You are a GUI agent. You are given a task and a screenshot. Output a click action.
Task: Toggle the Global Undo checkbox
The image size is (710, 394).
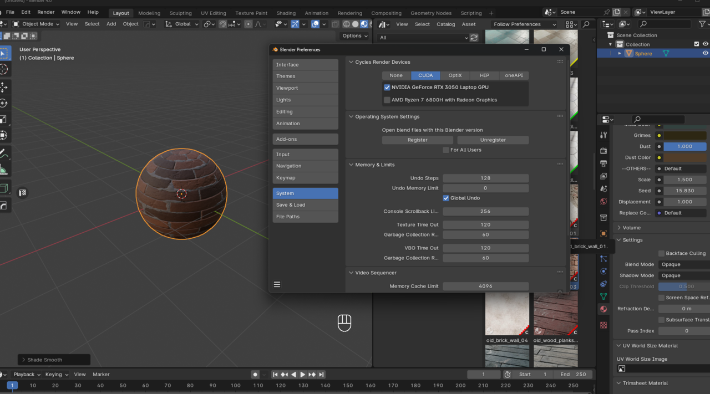click(446, 198)
